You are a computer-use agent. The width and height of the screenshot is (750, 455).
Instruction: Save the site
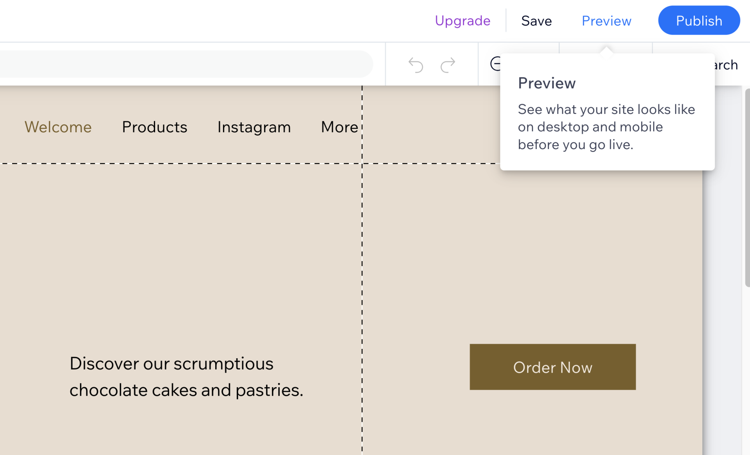coord(536,21)
